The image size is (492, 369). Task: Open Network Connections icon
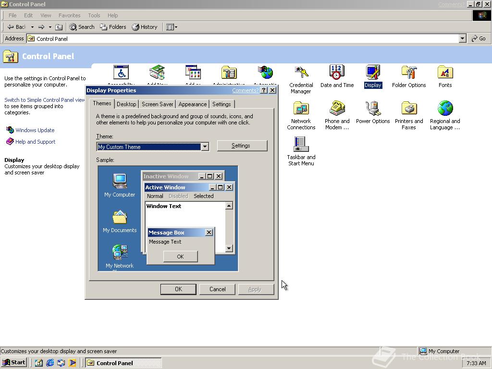click(x=301, y=115)
